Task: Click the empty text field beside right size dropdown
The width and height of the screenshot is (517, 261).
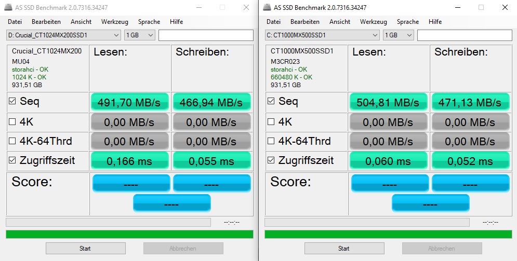Action: click(465, 35)
